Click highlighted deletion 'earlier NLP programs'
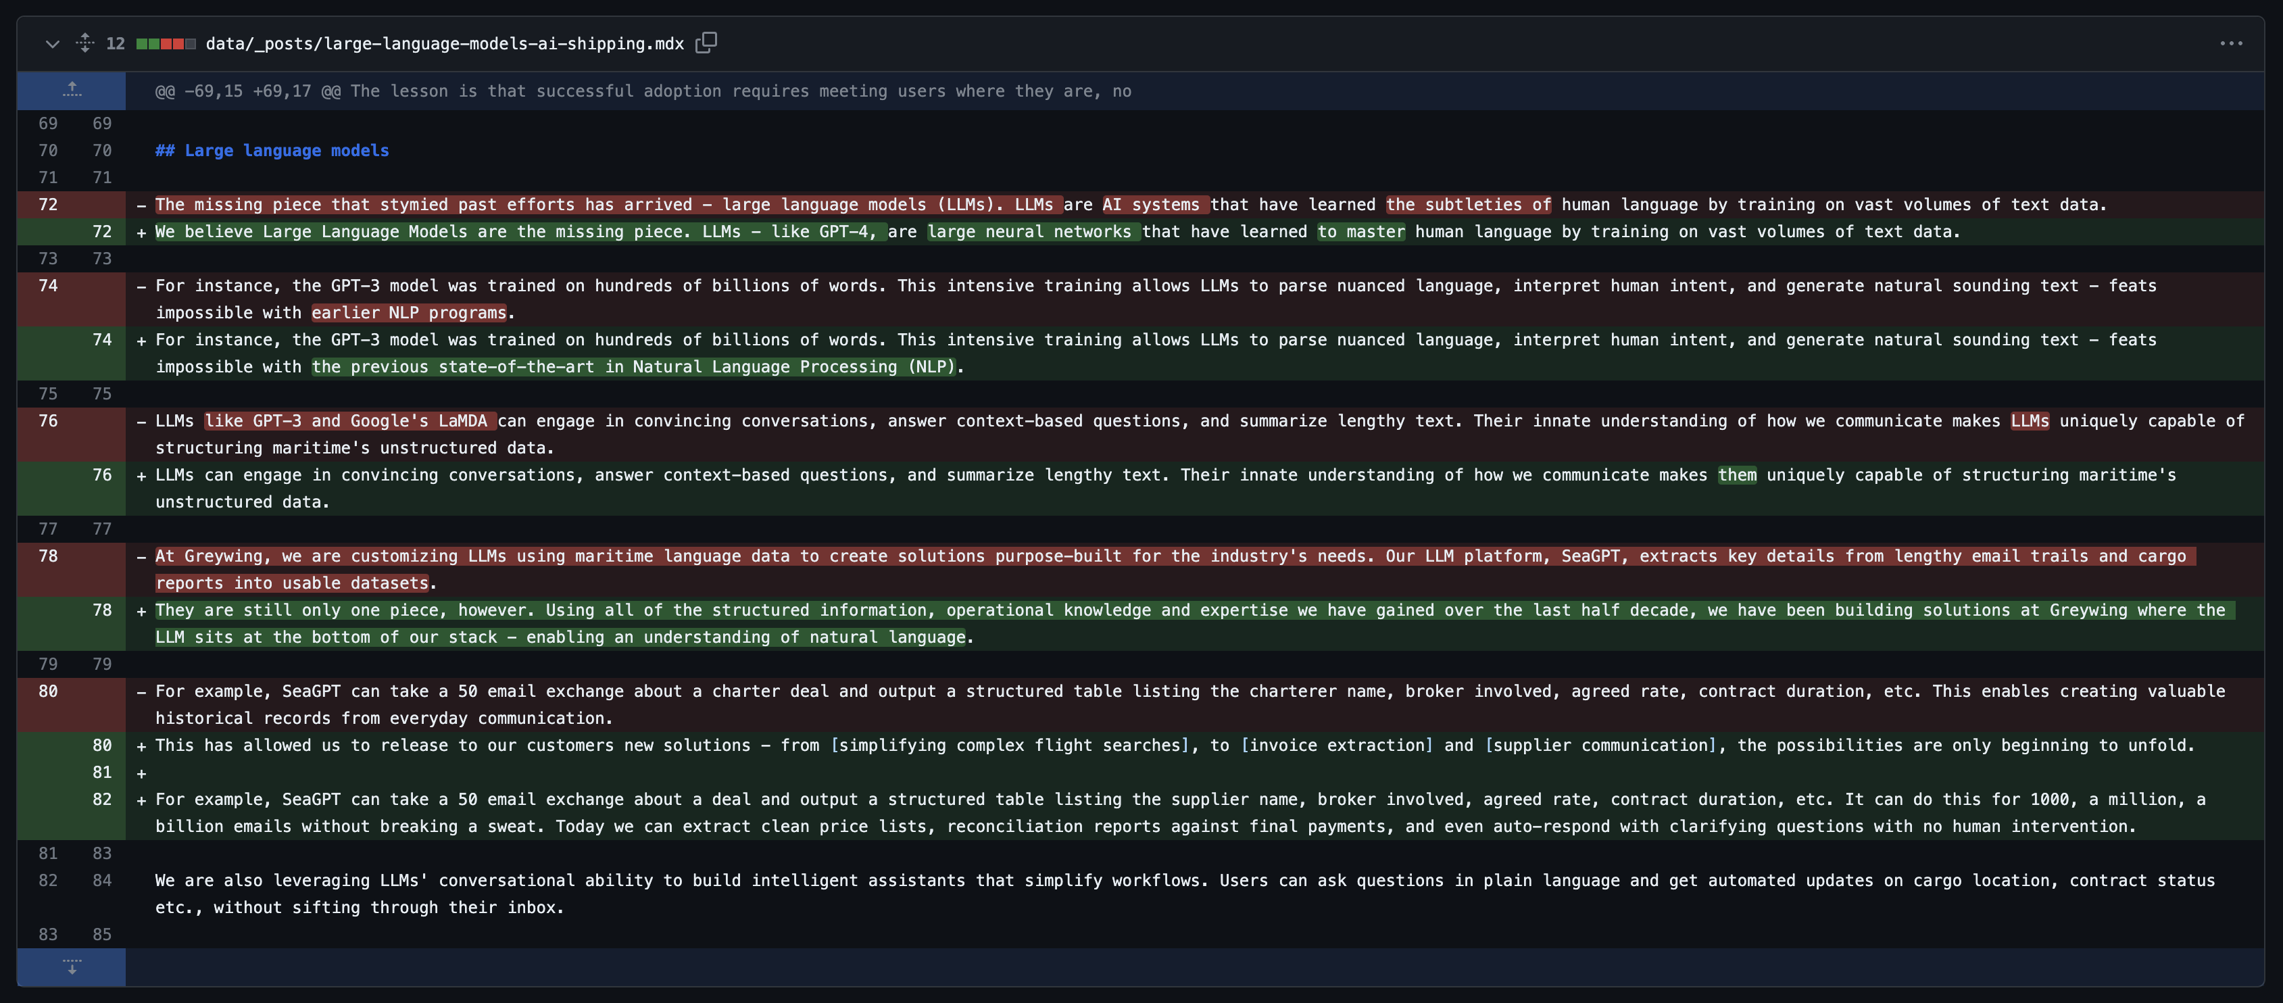Viewport: 2283px width, 1003px height. click(409, 313)
